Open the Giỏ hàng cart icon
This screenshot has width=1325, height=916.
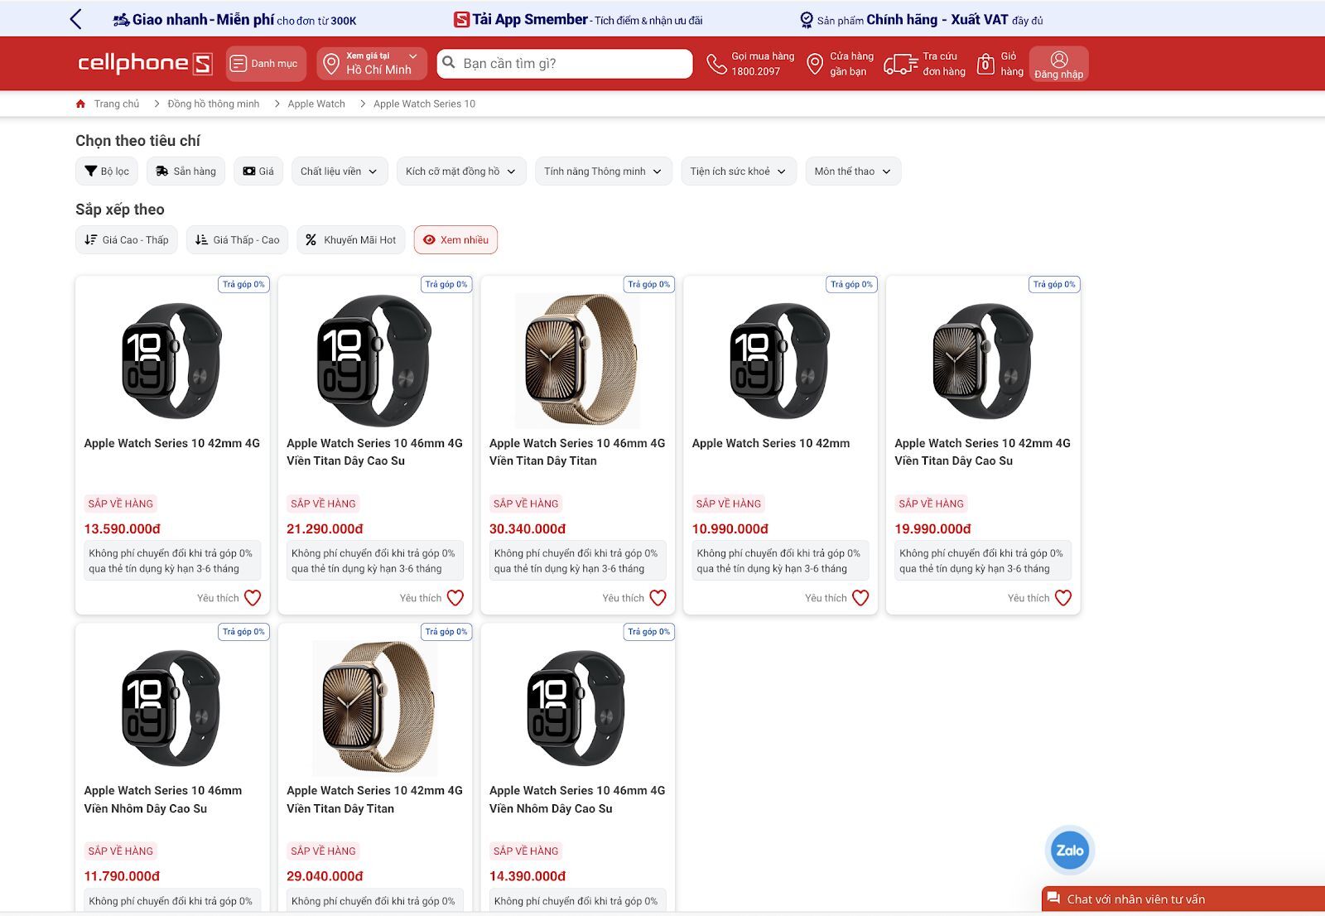(x=985, y=64)
